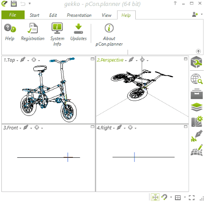
Task: Click the pCon.planner logo icon
Action: click(5, 4)
